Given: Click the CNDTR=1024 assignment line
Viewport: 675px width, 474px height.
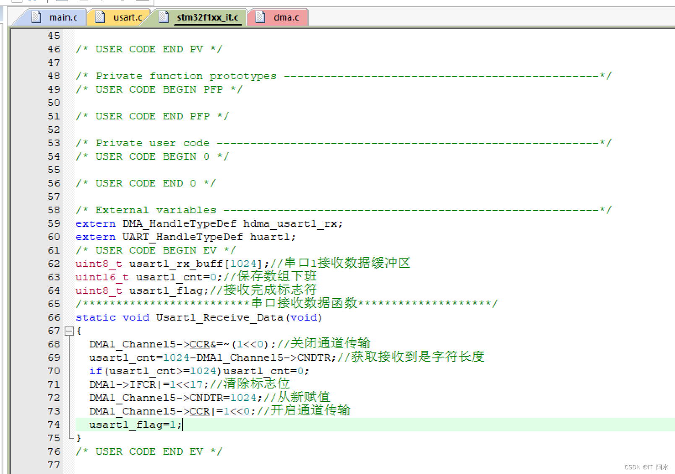Looking at the screenshot, I should coord(175,398).
